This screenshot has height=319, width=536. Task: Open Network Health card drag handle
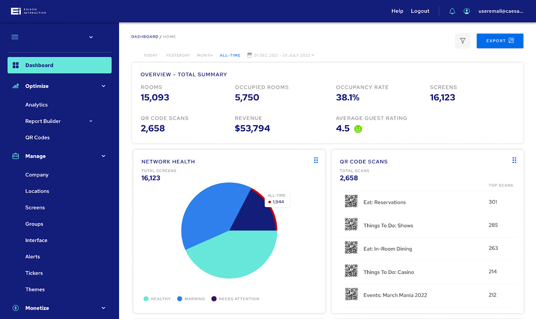click(x=316, y=160)
